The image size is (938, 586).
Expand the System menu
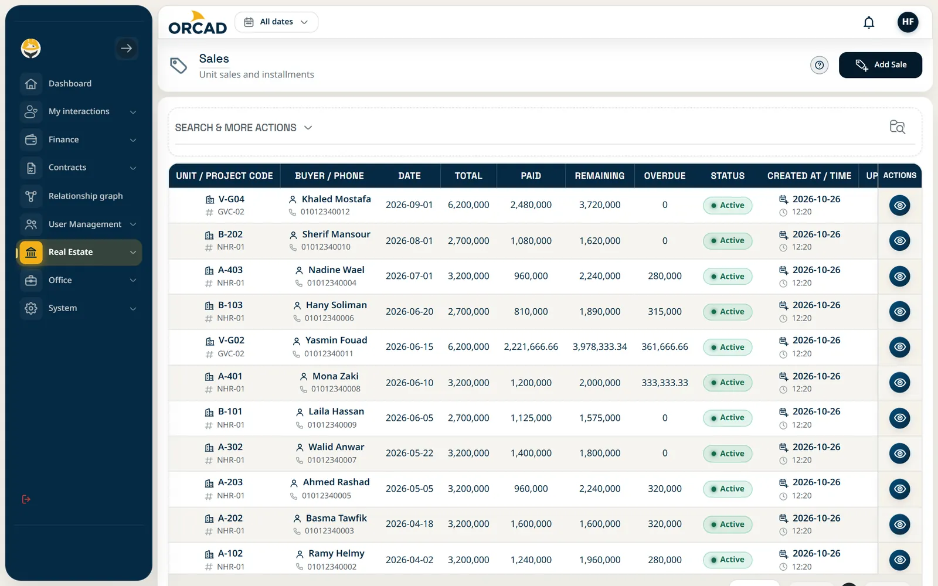click(81, 308)
